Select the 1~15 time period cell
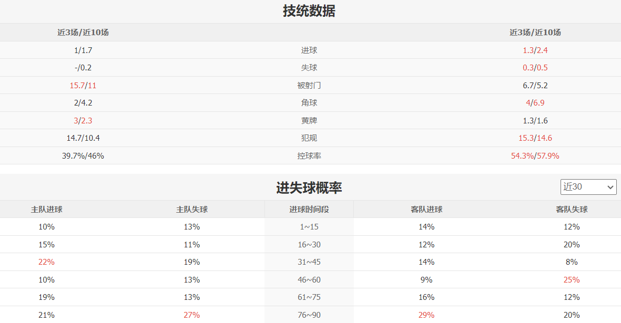This screenshot has width=621, height=323. coord(309,227)
